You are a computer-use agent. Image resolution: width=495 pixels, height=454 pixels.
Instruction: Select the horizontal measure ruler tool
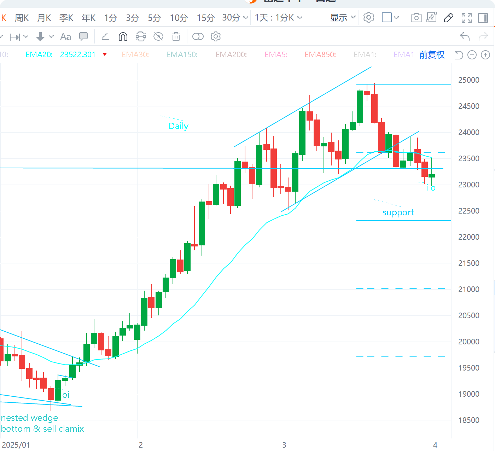15,37
